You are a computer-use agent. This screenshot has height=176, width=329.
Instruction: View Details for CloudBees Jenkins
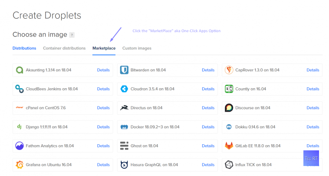(x=103, y=89)
